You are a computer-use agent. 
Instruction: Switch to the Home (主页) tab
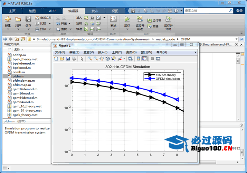[x=12, y=11]
